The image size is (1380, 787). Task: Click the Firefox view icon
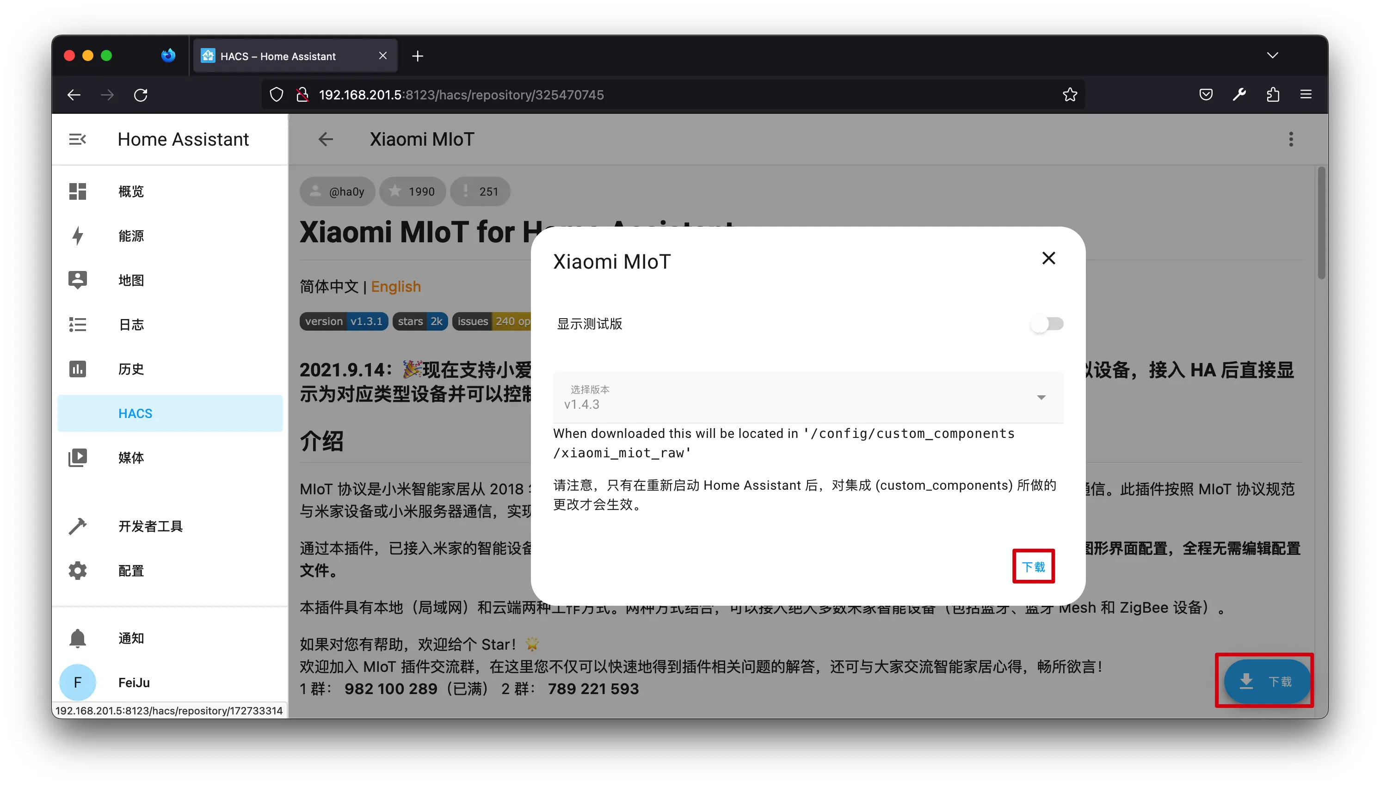point(168,55)
